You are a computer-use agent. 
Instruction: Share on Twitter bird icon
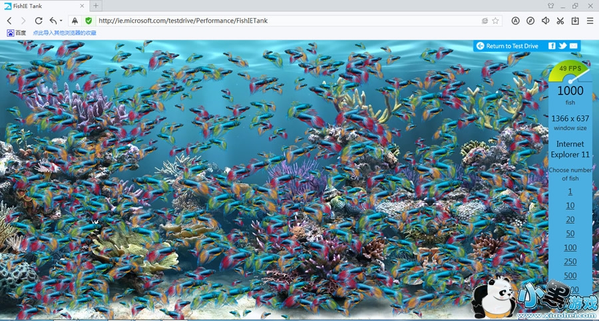[562, 46]
